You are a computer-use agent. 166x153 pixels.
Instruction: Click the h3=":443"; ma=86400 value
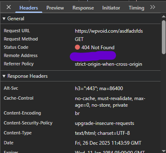[99, 88]
